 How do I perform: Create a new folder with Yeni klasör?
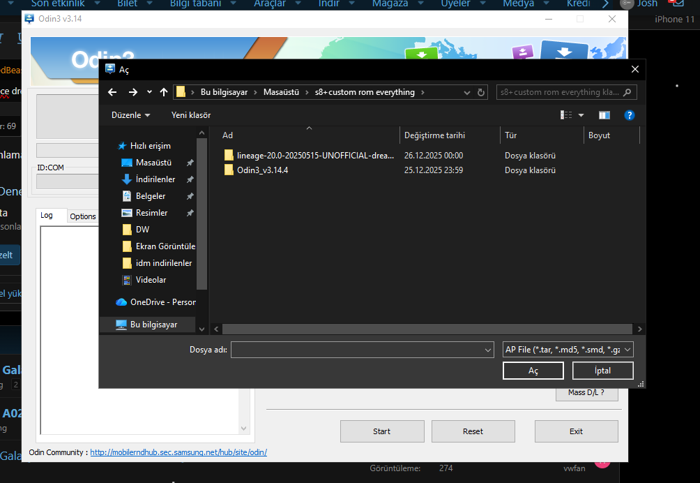(191, 115)
